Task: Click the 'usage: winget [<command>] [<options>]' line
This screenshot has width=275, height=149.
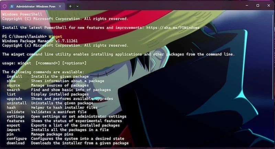Action: [44, 63]
